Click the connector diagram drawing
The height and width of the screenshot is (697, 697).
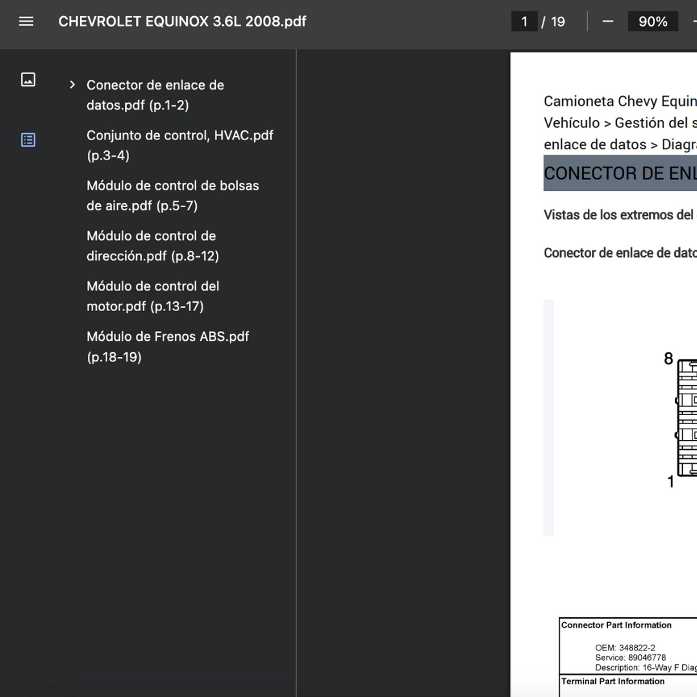click(687, 418)
